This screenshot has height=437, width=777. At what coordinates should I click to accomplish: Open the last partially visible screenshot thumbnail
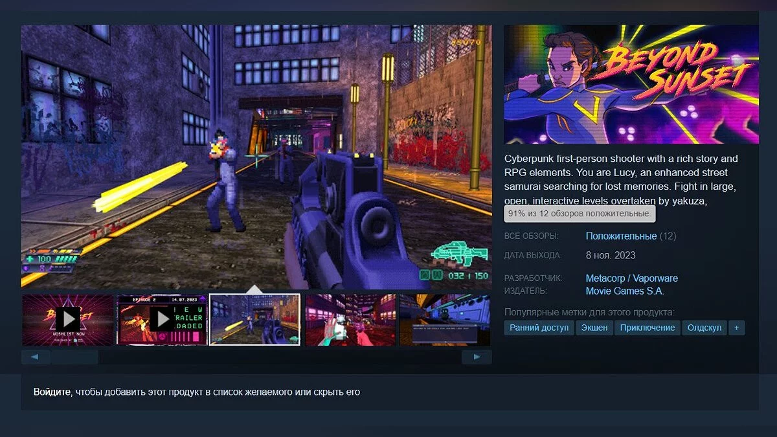(445, 319)
